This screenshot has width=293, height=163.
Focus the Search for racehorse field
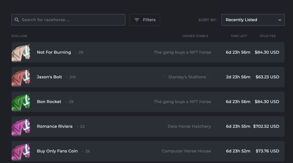coord(72,20)
